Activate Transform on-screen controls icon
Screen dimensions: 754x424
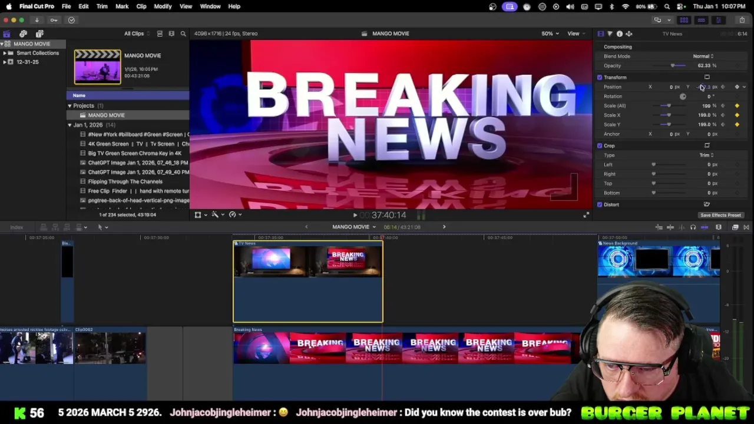pyautogui.click(x=707, y=77)
